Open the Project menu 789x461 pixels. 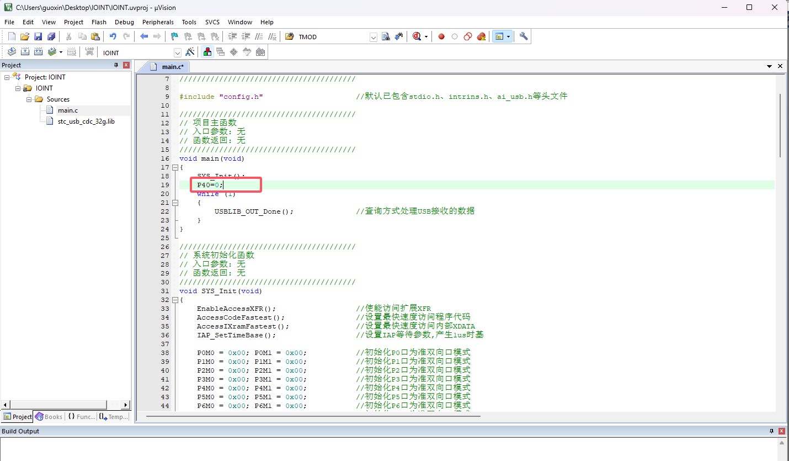(x=73, y=22)
